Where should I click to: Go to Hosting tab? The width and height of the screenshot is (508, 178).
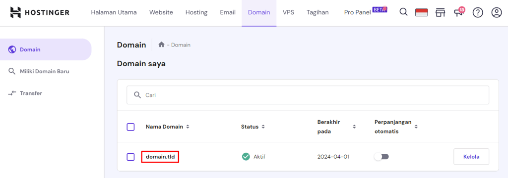pos(196,12)
